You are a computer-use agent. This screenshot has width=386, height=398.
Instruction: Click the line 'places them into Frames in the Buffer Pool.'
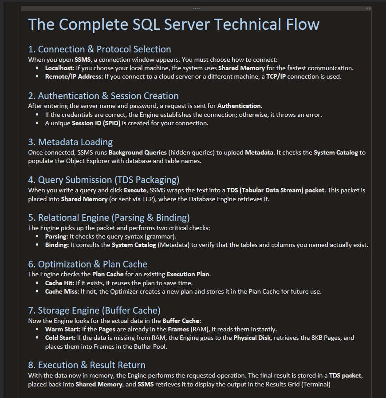(106, 346)
